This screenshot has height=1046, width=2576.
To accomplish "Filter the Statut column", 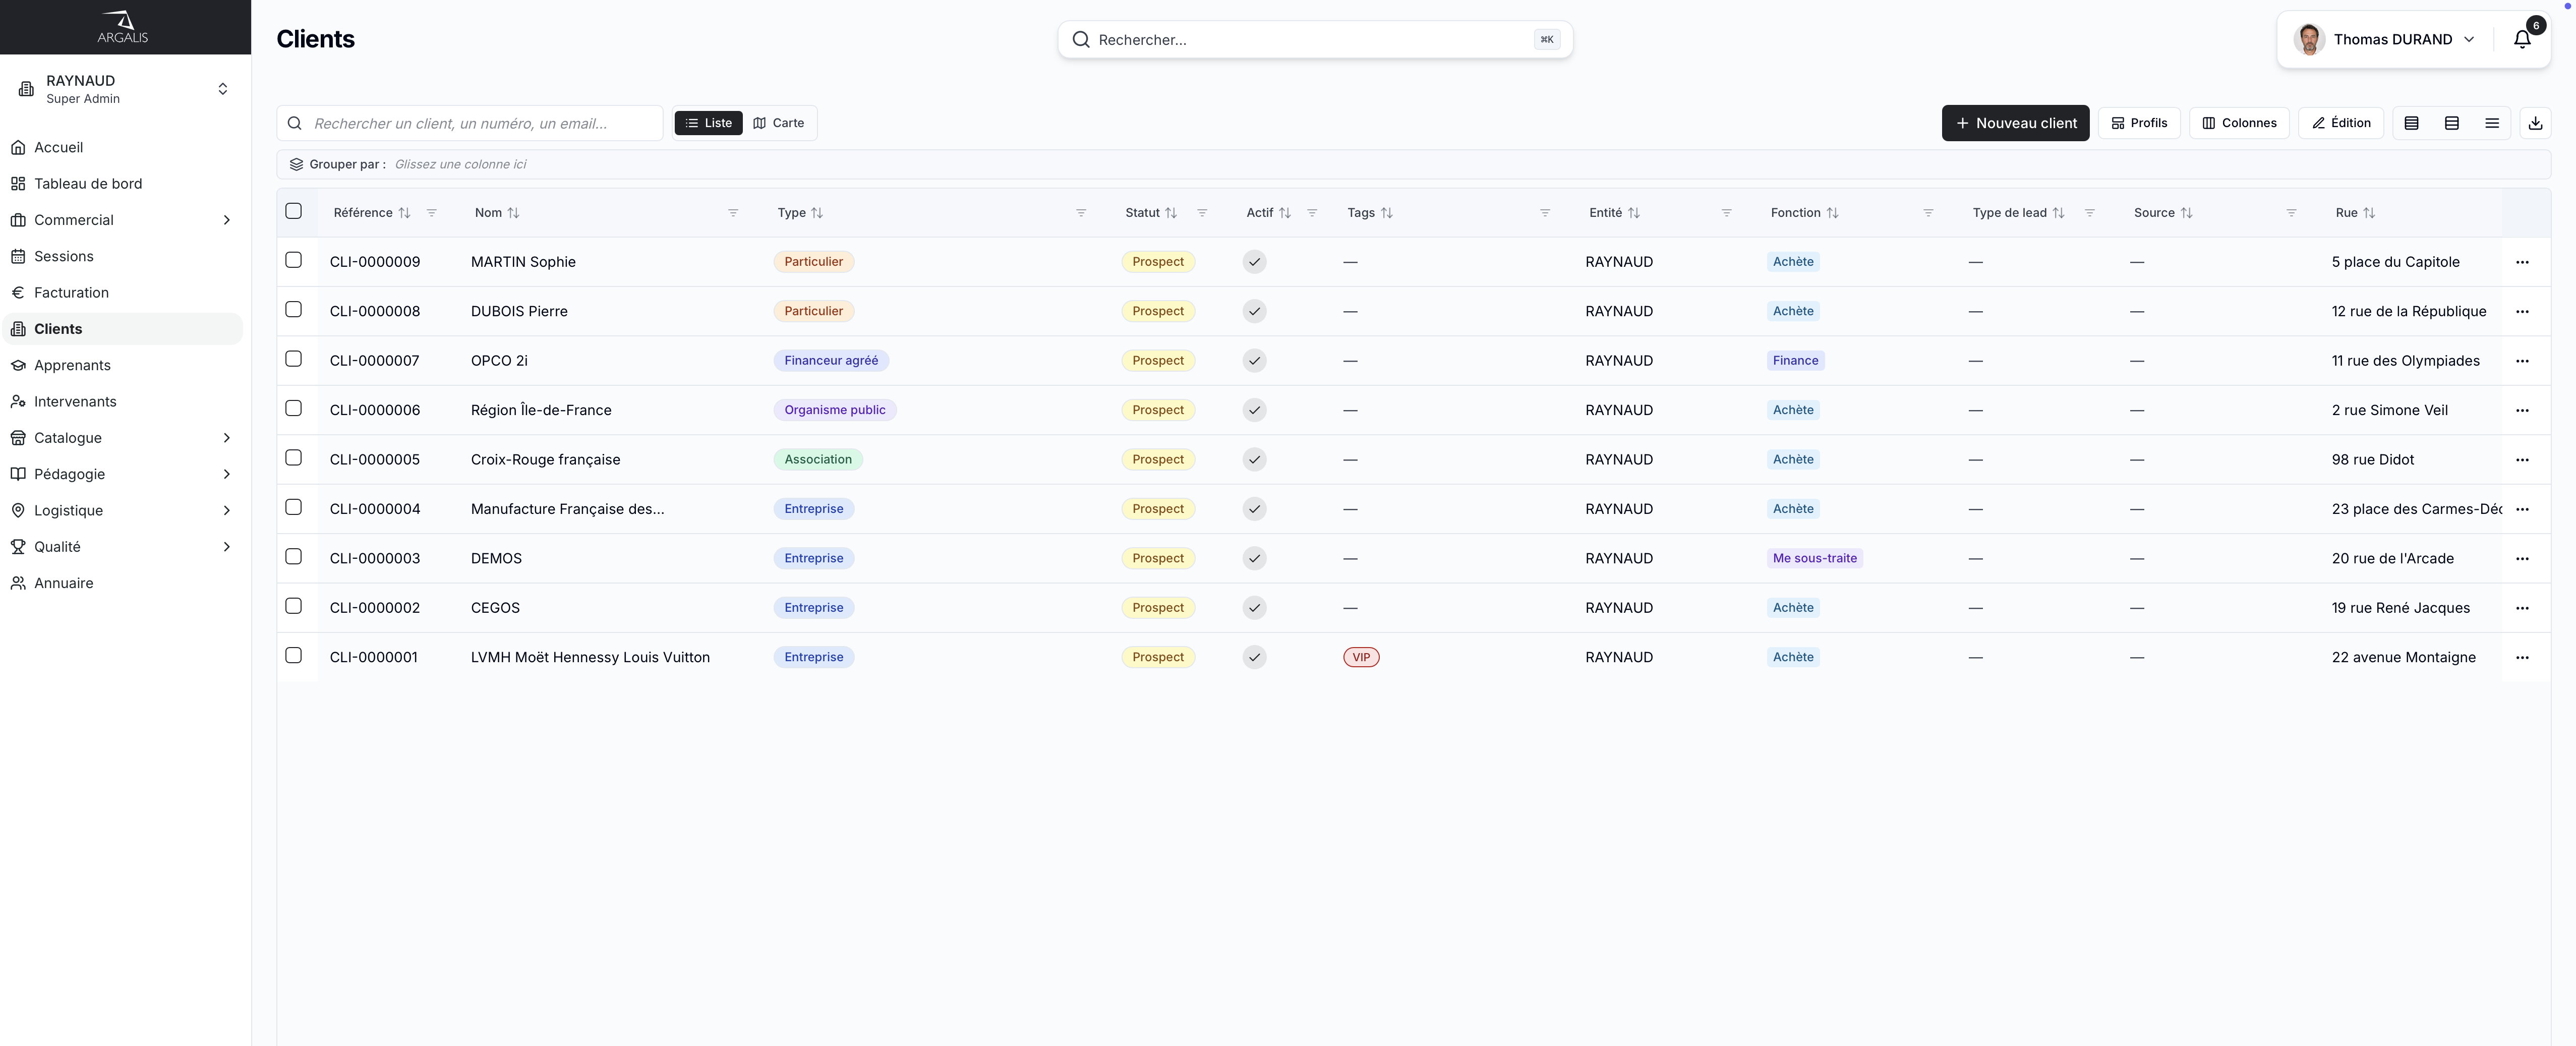I will click(x=1202, y=213).
